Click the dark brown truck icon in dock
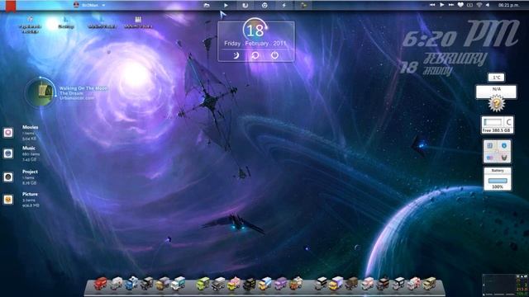529x297 pixels. (351, 284)
